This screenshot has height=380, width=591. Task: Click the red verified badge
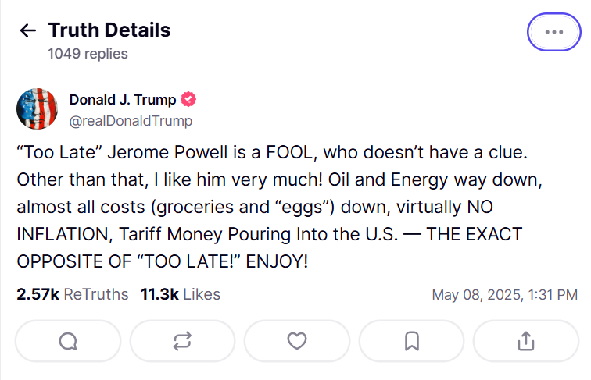point(188,100)
